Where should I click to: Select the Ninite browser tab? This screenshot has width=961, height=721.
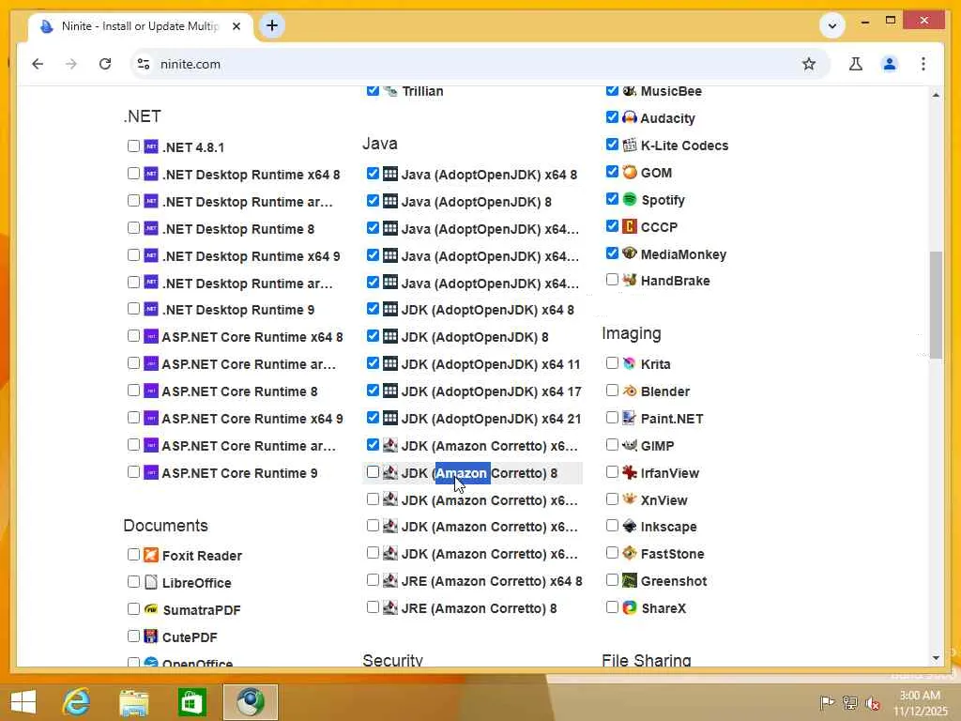[140, 26]
